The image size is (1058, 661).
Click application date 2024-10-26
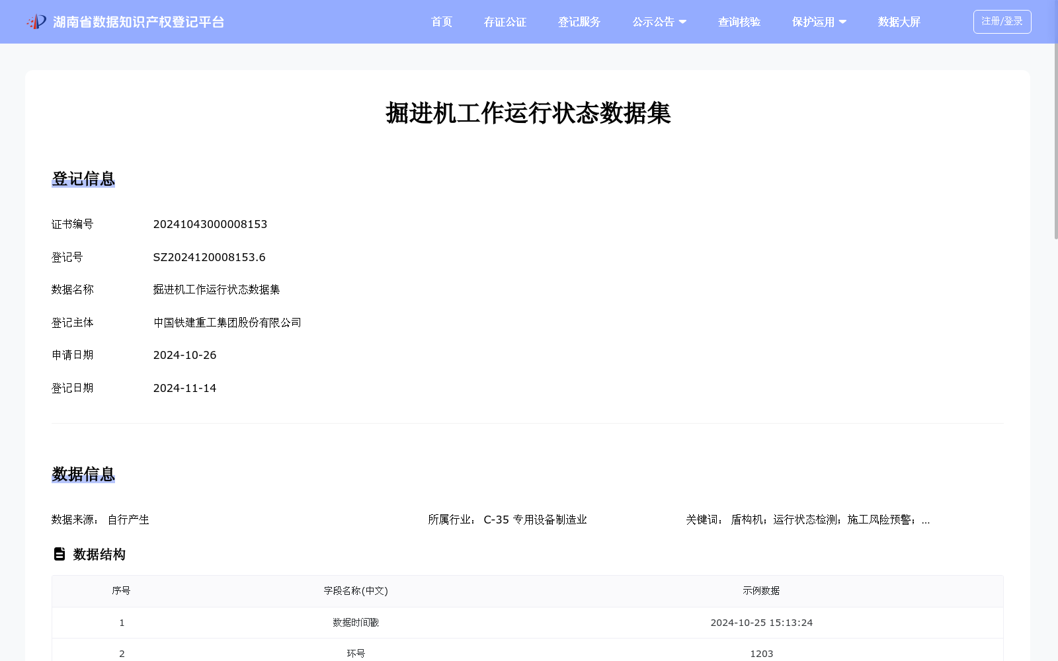click(185, 355)
